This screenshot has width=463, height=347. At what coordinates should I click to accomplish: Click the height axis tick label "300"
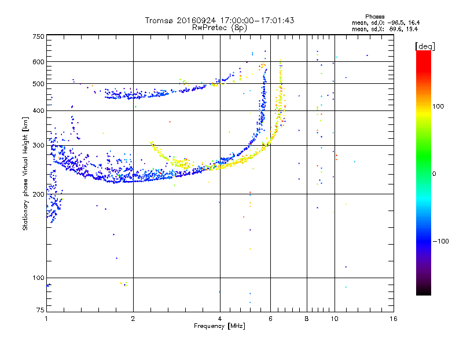click(38, 145)
